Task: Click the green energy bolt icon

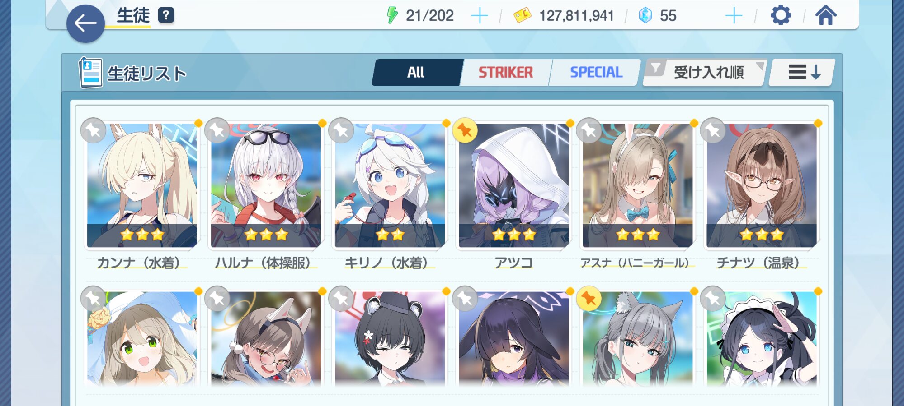Action: (392, 15)
